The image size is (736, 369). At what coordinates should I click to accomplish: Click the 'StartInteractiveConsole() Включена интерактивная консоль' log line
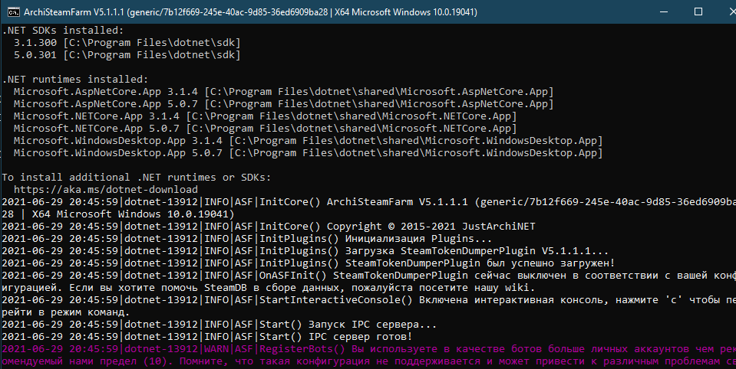(368, 305)
